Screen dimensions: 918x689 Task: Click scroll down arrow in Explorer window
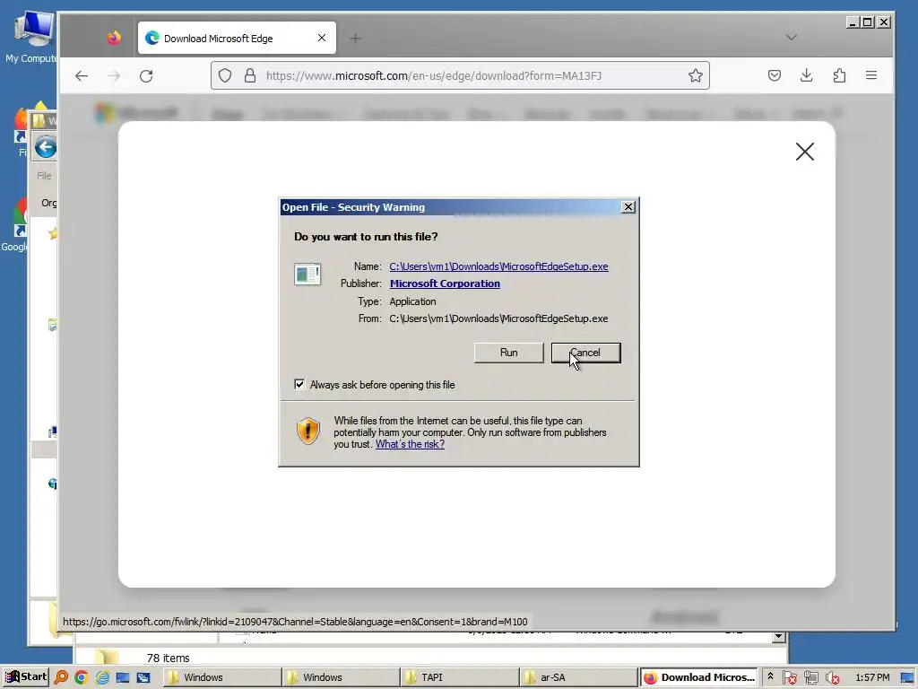779,637
